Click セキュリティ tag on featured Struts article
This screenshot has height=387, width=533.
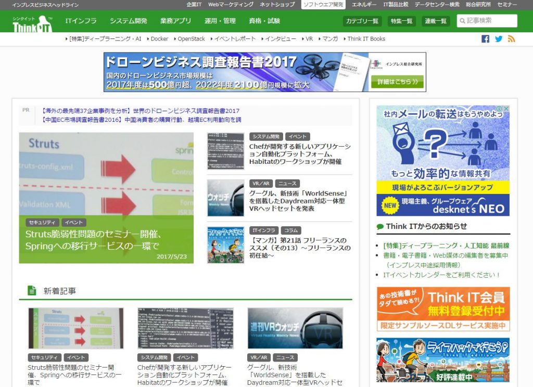[42, 223]
